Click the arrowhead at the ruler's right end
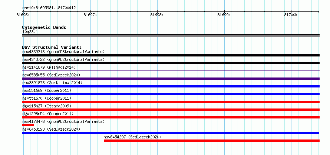 tap(319, 11)
